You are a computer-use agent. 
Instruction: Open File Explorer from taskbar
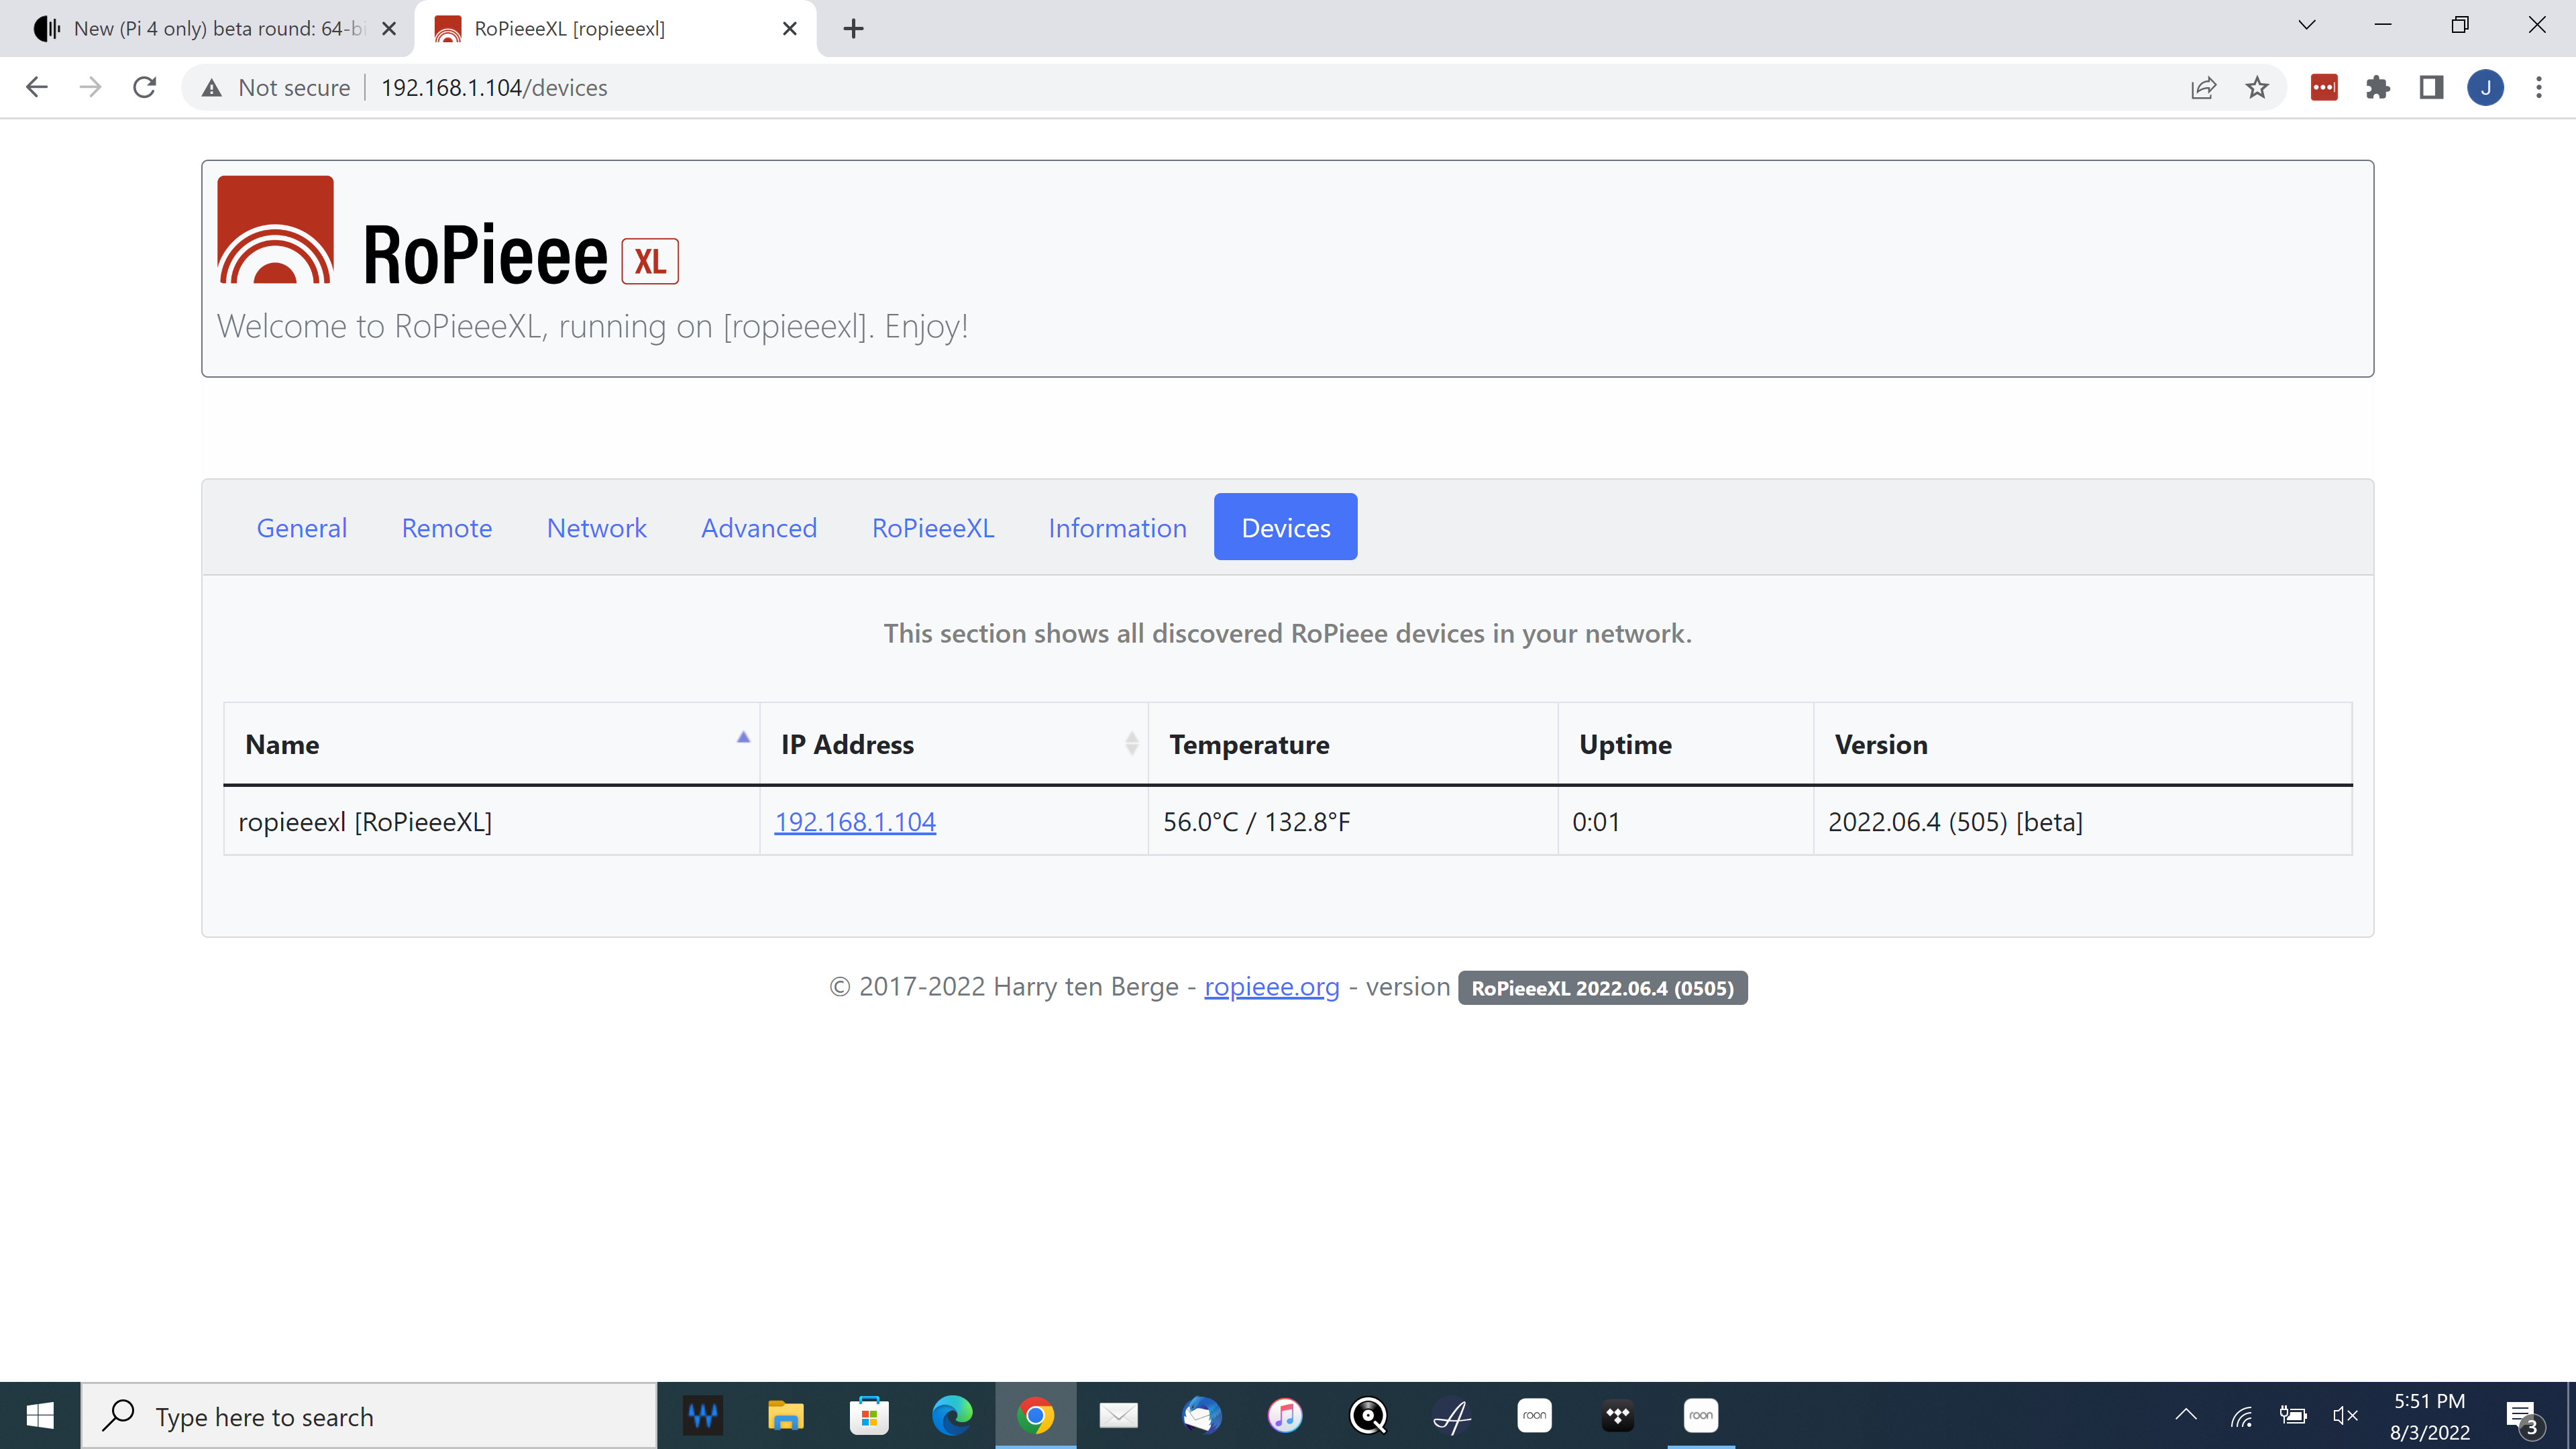pyautogui.click(x=786, y=1416)
